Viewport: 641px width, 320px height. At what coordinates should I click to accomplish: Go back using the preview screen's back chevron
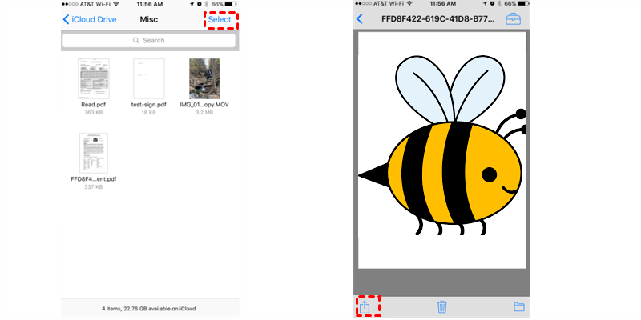click(x=360, y=18)
